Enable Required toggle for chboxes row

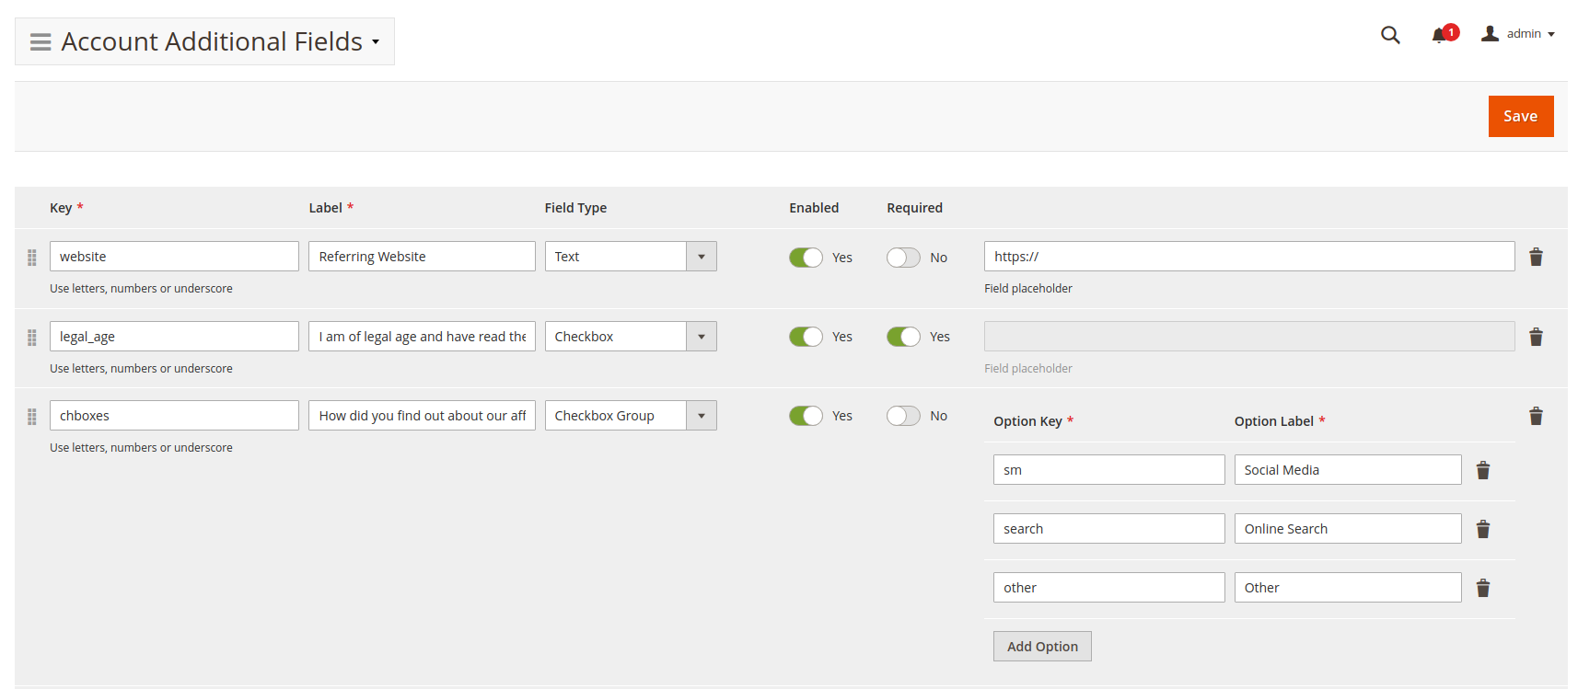point(903,416)
